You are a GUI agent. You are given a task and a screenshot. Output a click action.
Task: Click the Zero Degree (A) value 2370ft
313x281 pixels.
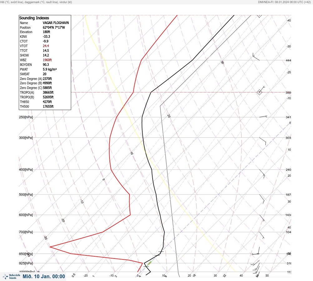47,79
